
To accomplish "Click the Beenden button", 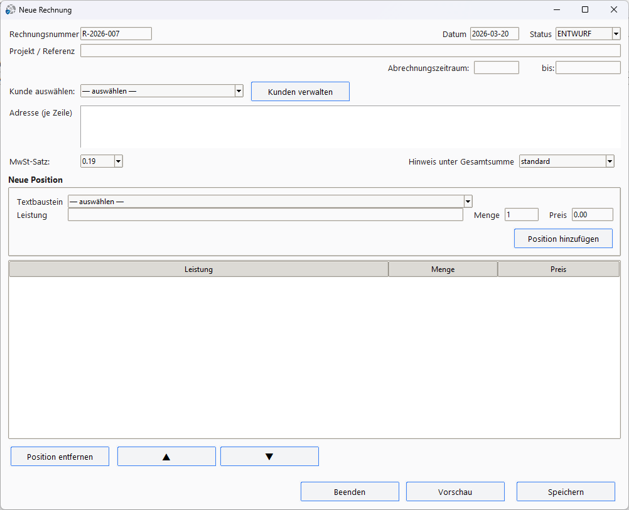I will click(350, 492).
